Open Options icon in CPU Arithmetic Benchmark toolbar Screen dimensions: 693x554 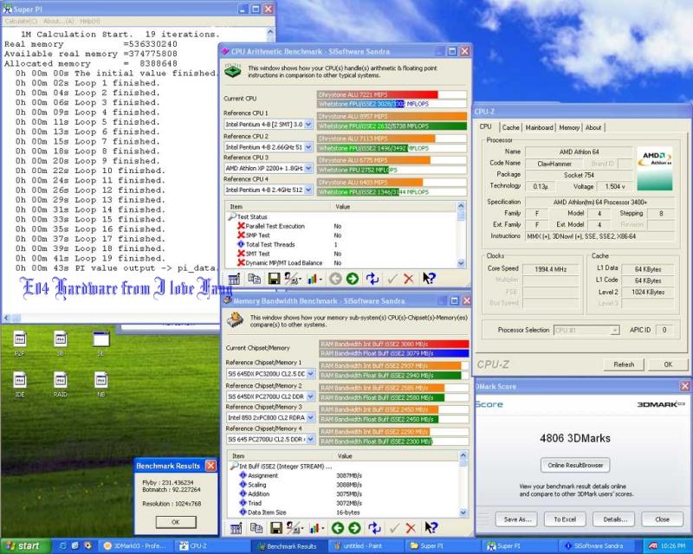(234, 279)
